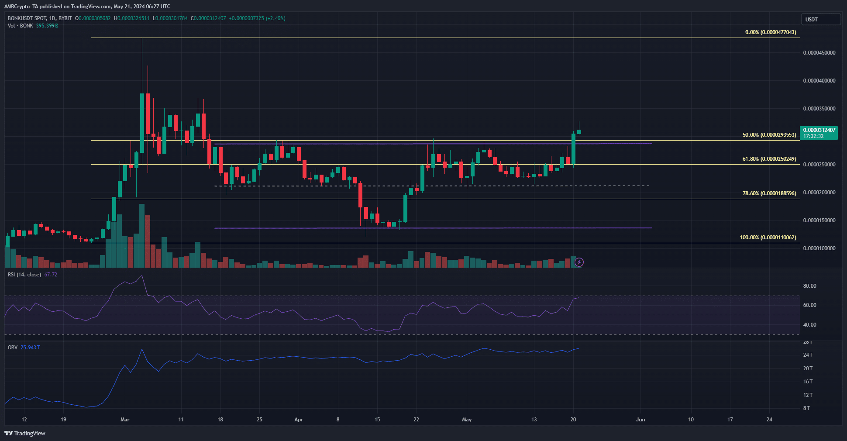This screenshot has width=847, height=441.
Task: Select the RSI (14, close) indicator label
Action: pyautogui.click(x=24, y=275)
